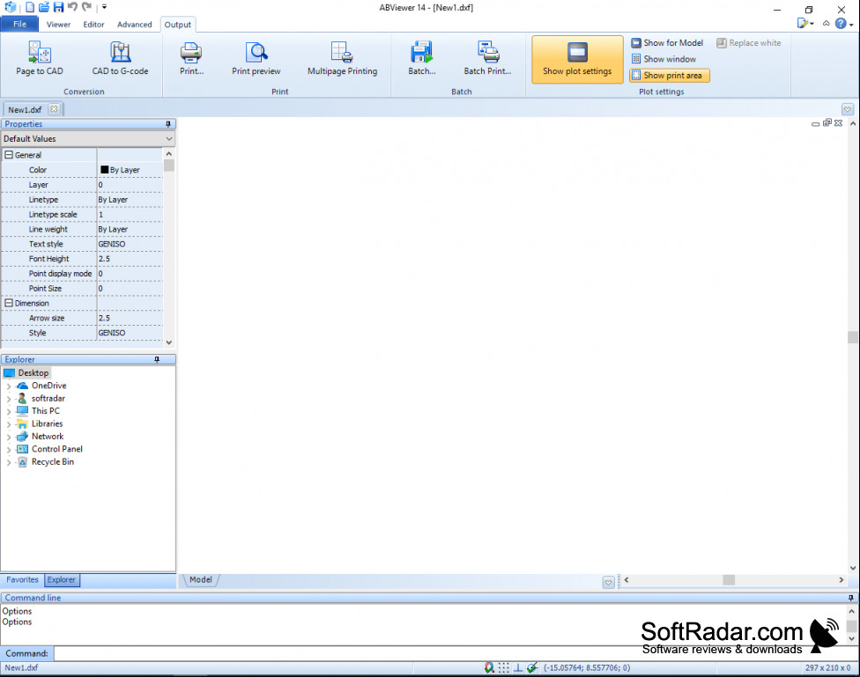860x677 pixels.
Task: Open Print preview
Action: (256, 58)
